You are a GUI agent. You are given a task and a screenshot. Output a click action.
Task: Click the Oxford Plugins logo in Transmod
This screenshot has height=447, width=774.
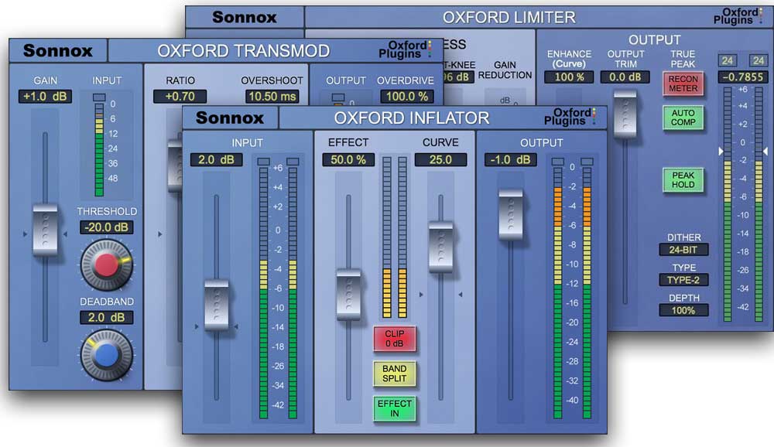pos(405,49)
